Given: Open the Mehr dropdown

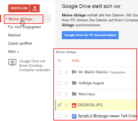Looking at the screenshot, I should [13, 52].
